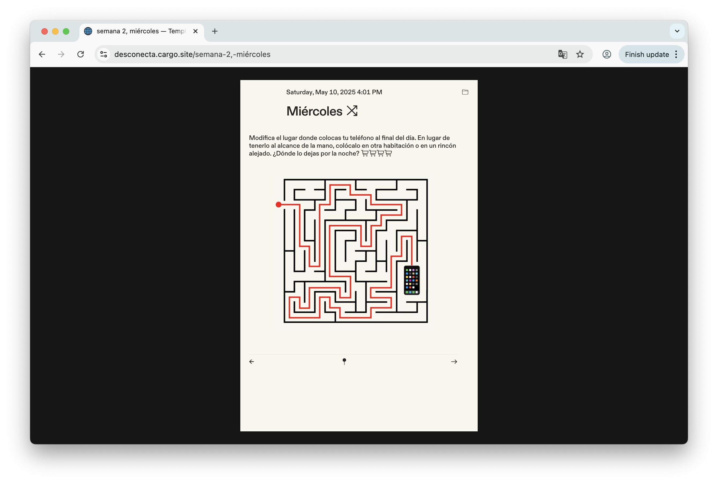Reload the current page
Viewport: 718px width, 484px height.
coord(81,54)
